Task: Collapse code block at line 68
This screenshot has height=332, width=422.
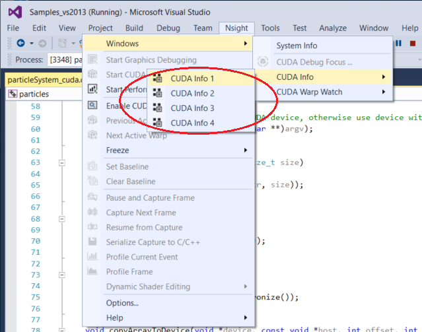Action: 62,218
